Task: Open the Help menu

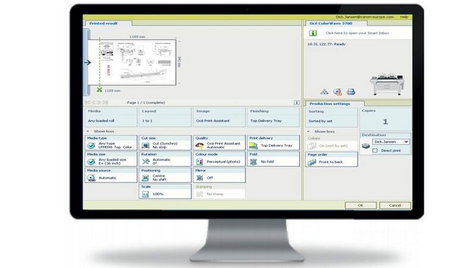Action: (404, 17)
